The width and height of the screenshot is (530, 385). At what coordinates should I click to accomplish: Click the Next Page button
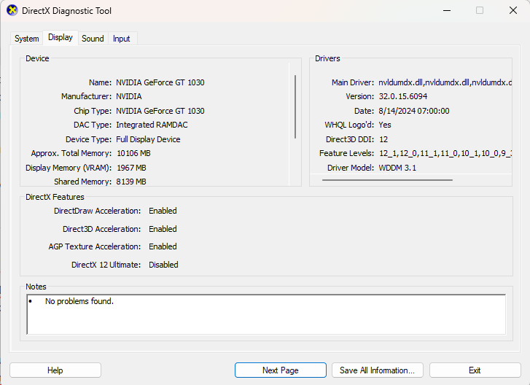pyautogui.click(x=281, y=370)
